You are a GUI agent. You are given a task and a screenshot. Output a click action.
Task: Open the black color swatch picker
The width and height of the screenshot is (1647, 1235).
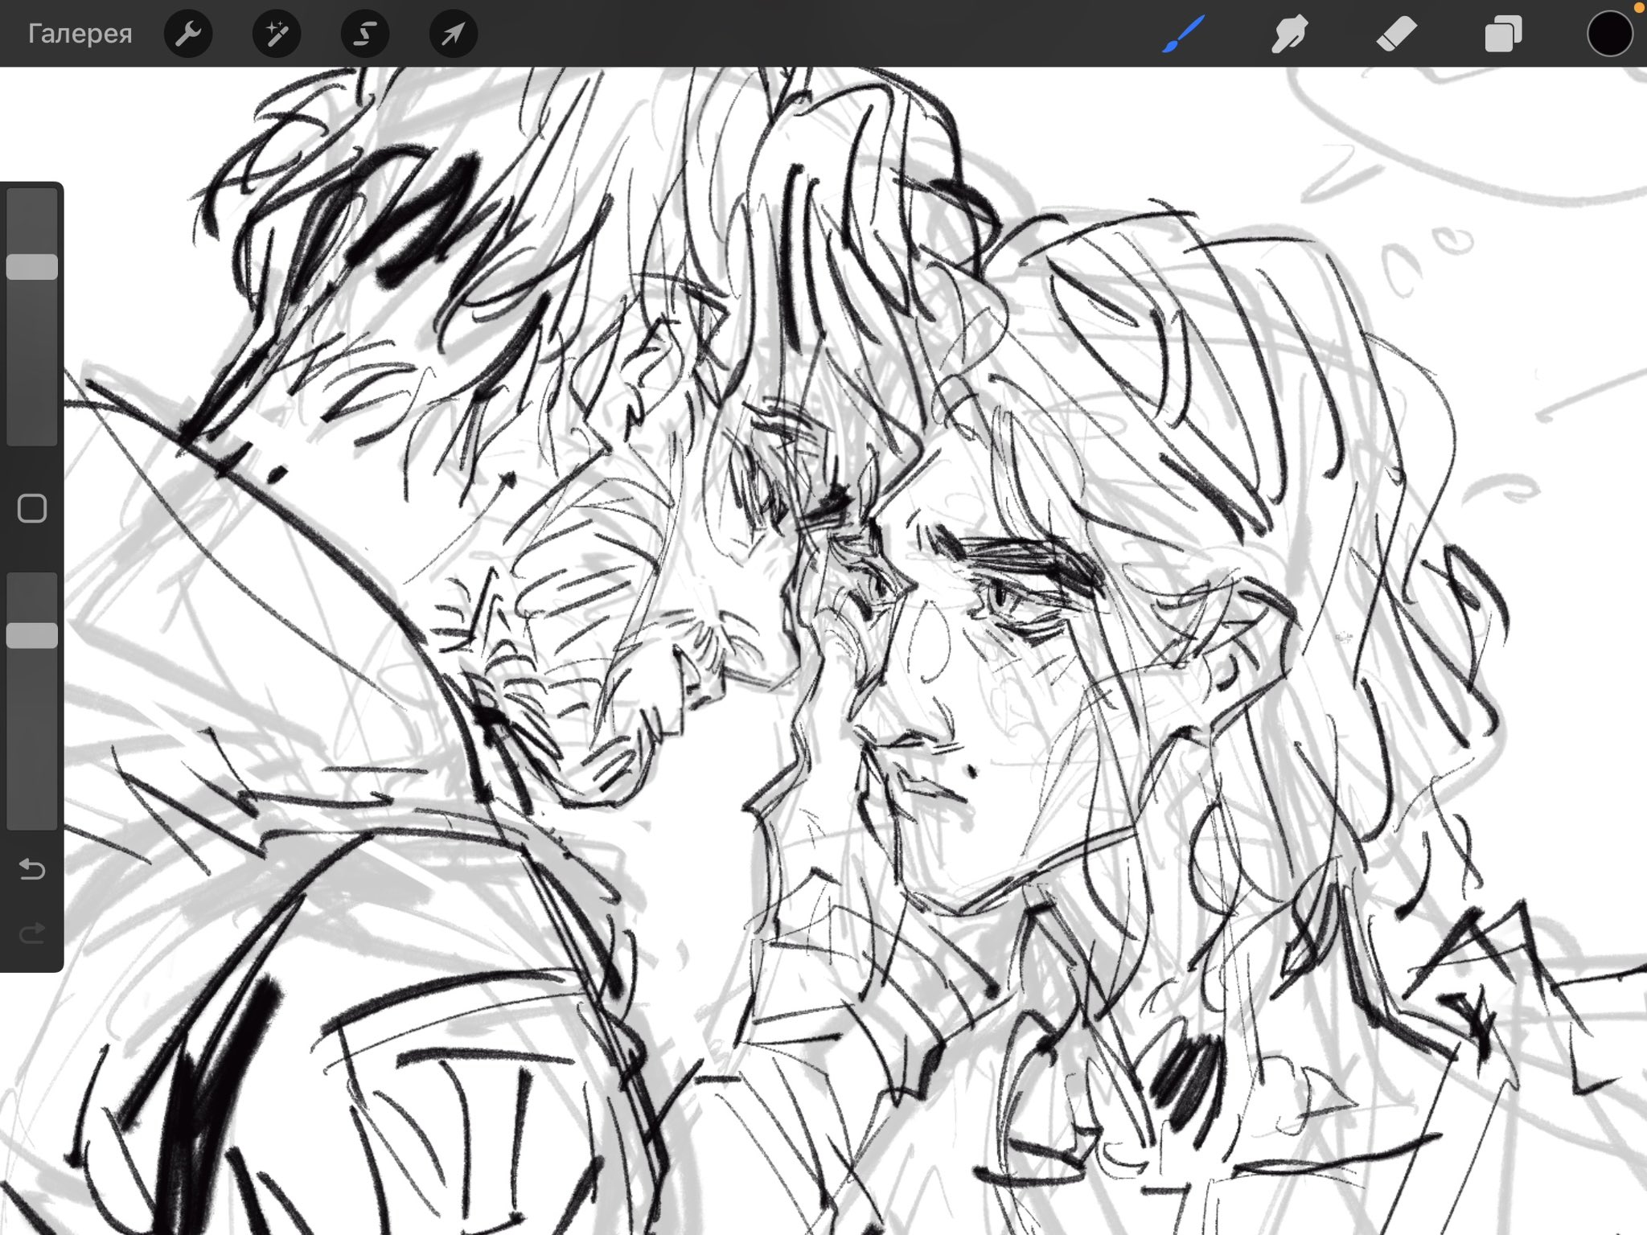[x=1610, y=34]
